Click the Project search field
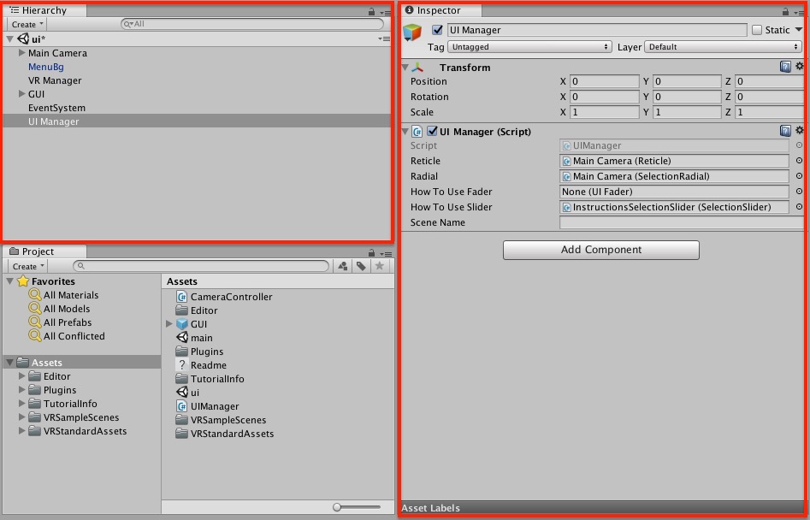This screenshot has height=520, width=810. [x=201, y=266]
